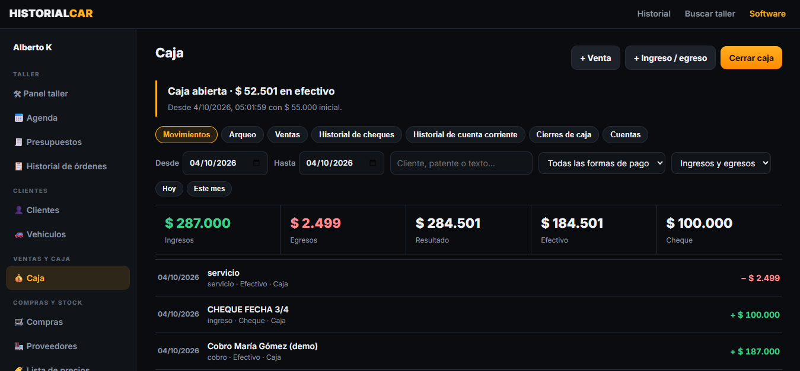This screenshot has height=371, width=800.
Task: Expand the Ingresos y egresos dropdown
Action: (721, 163)
